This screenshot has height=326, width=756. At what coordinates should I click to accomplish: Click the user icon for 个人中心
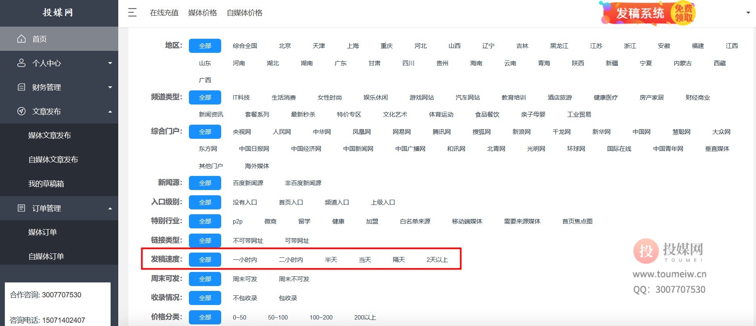21,63
